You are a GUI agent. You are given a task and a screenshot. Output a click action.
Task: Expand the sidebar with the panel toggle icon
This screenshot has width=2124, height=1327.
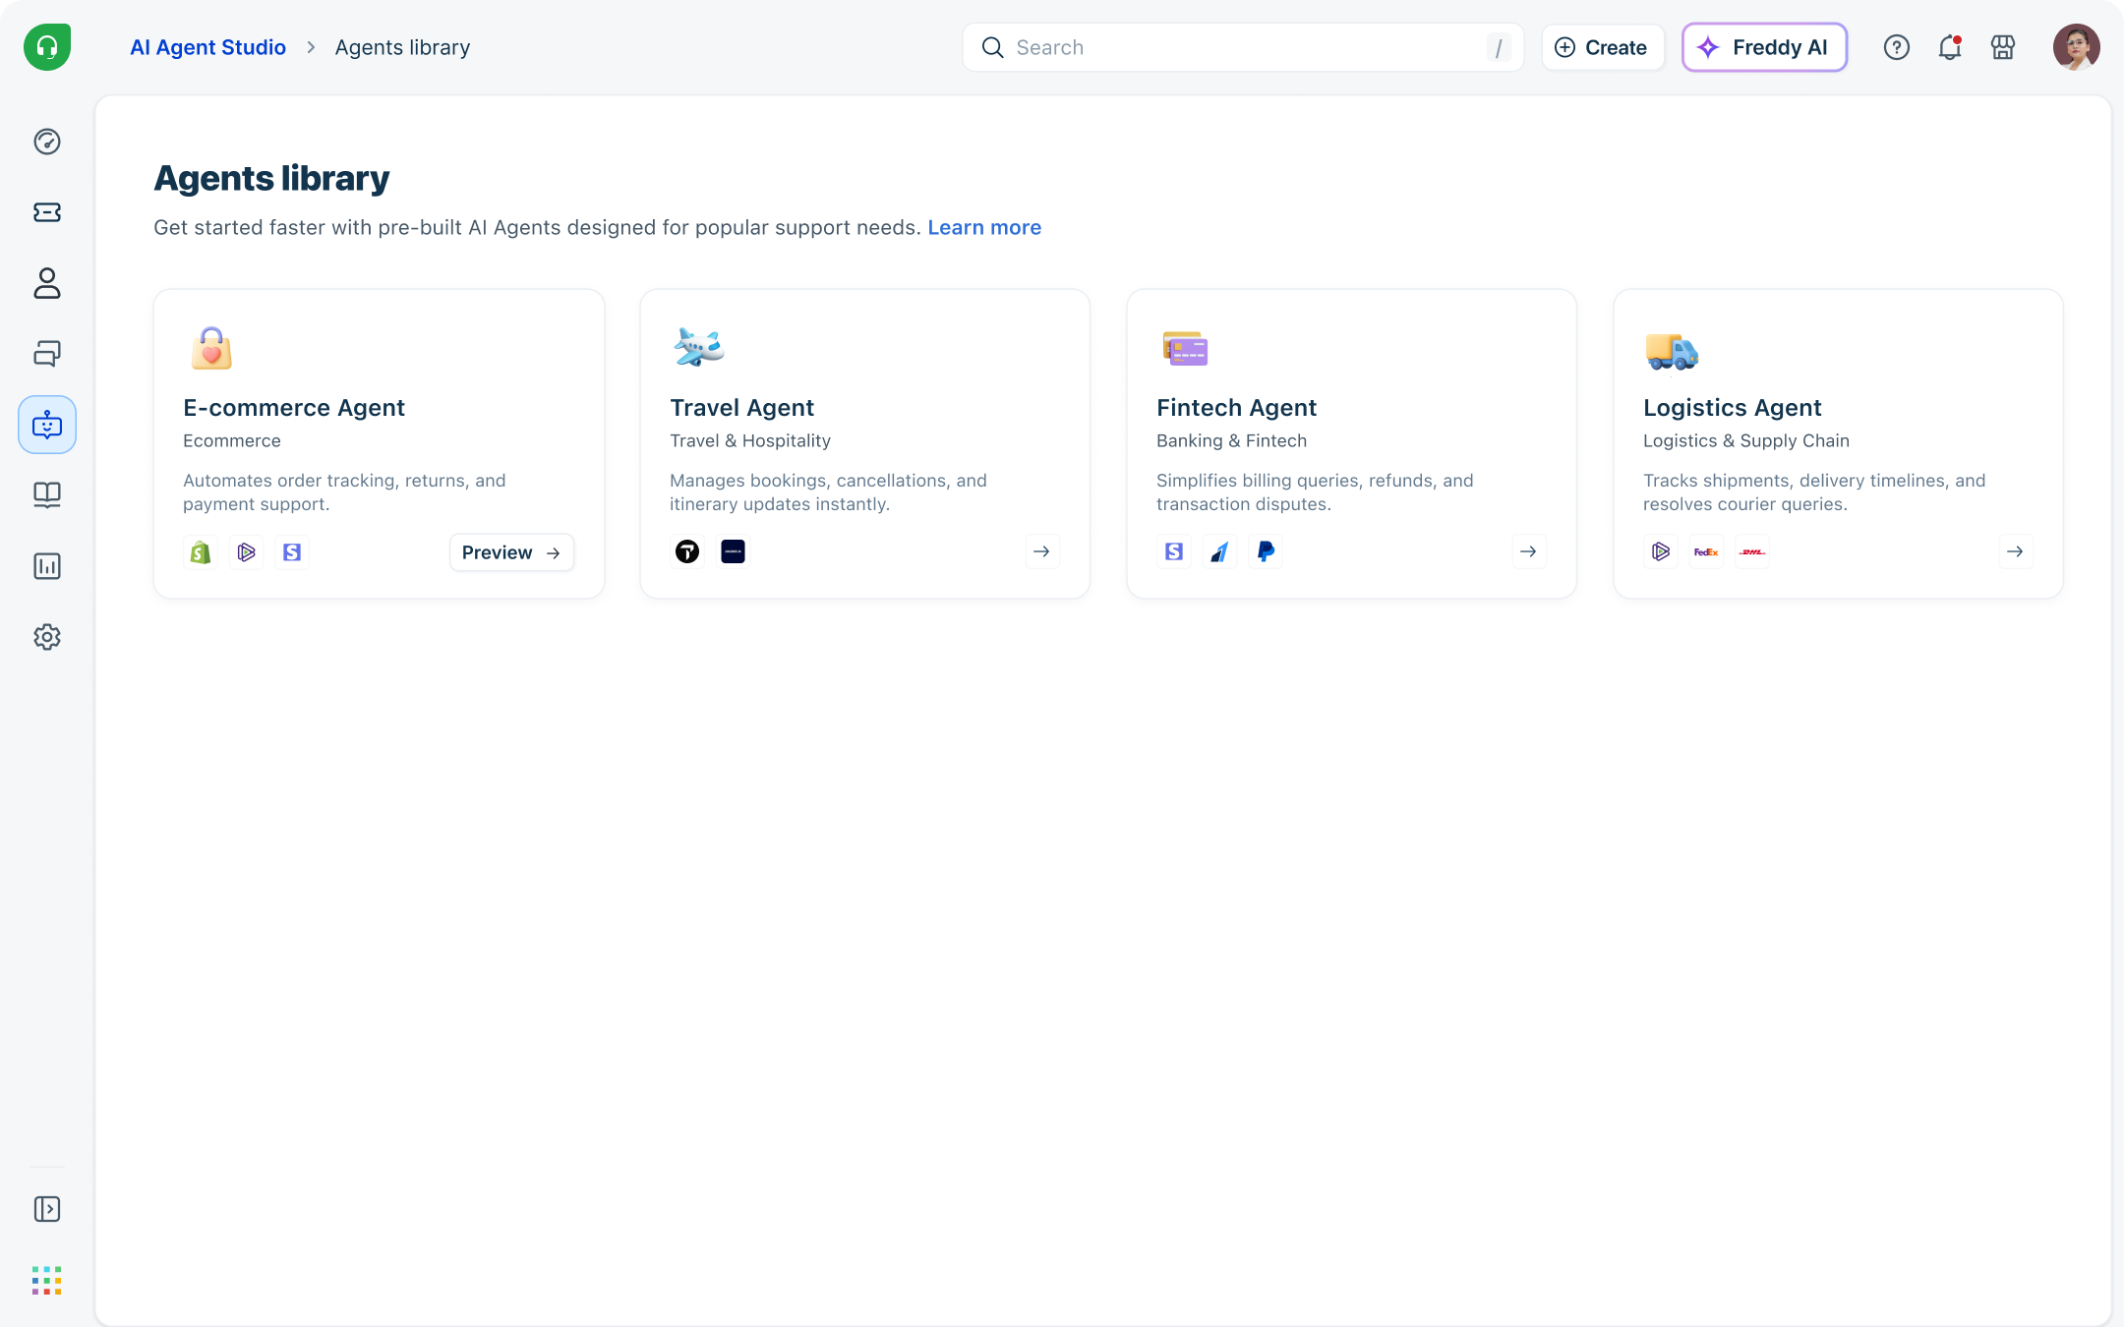pos(47,1209)
